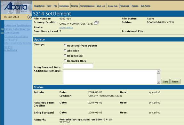
Task: Expand the Court Events tree node
Action: (x=2, y=33)
